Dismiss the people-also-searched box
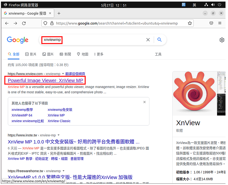The image size is (228, 185). pos(144,102)
